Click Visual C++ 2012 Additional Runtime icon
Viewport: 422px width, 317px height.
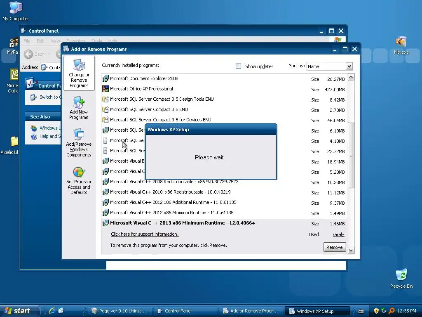pos(105,202)
